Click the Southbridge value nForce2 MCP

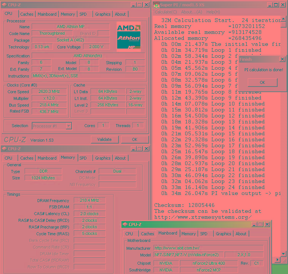point(209,270)
